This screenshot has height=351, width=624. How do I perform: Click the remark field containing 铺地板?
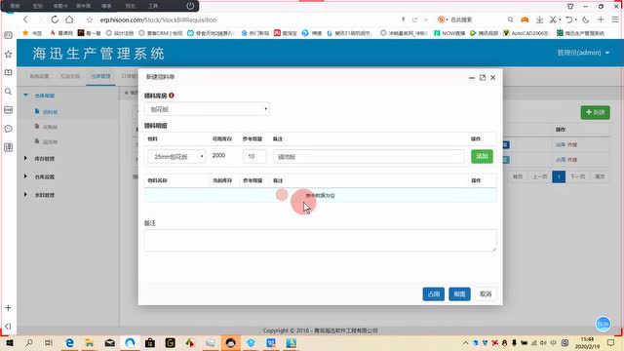pyautogui.click(x=369, y=157)
